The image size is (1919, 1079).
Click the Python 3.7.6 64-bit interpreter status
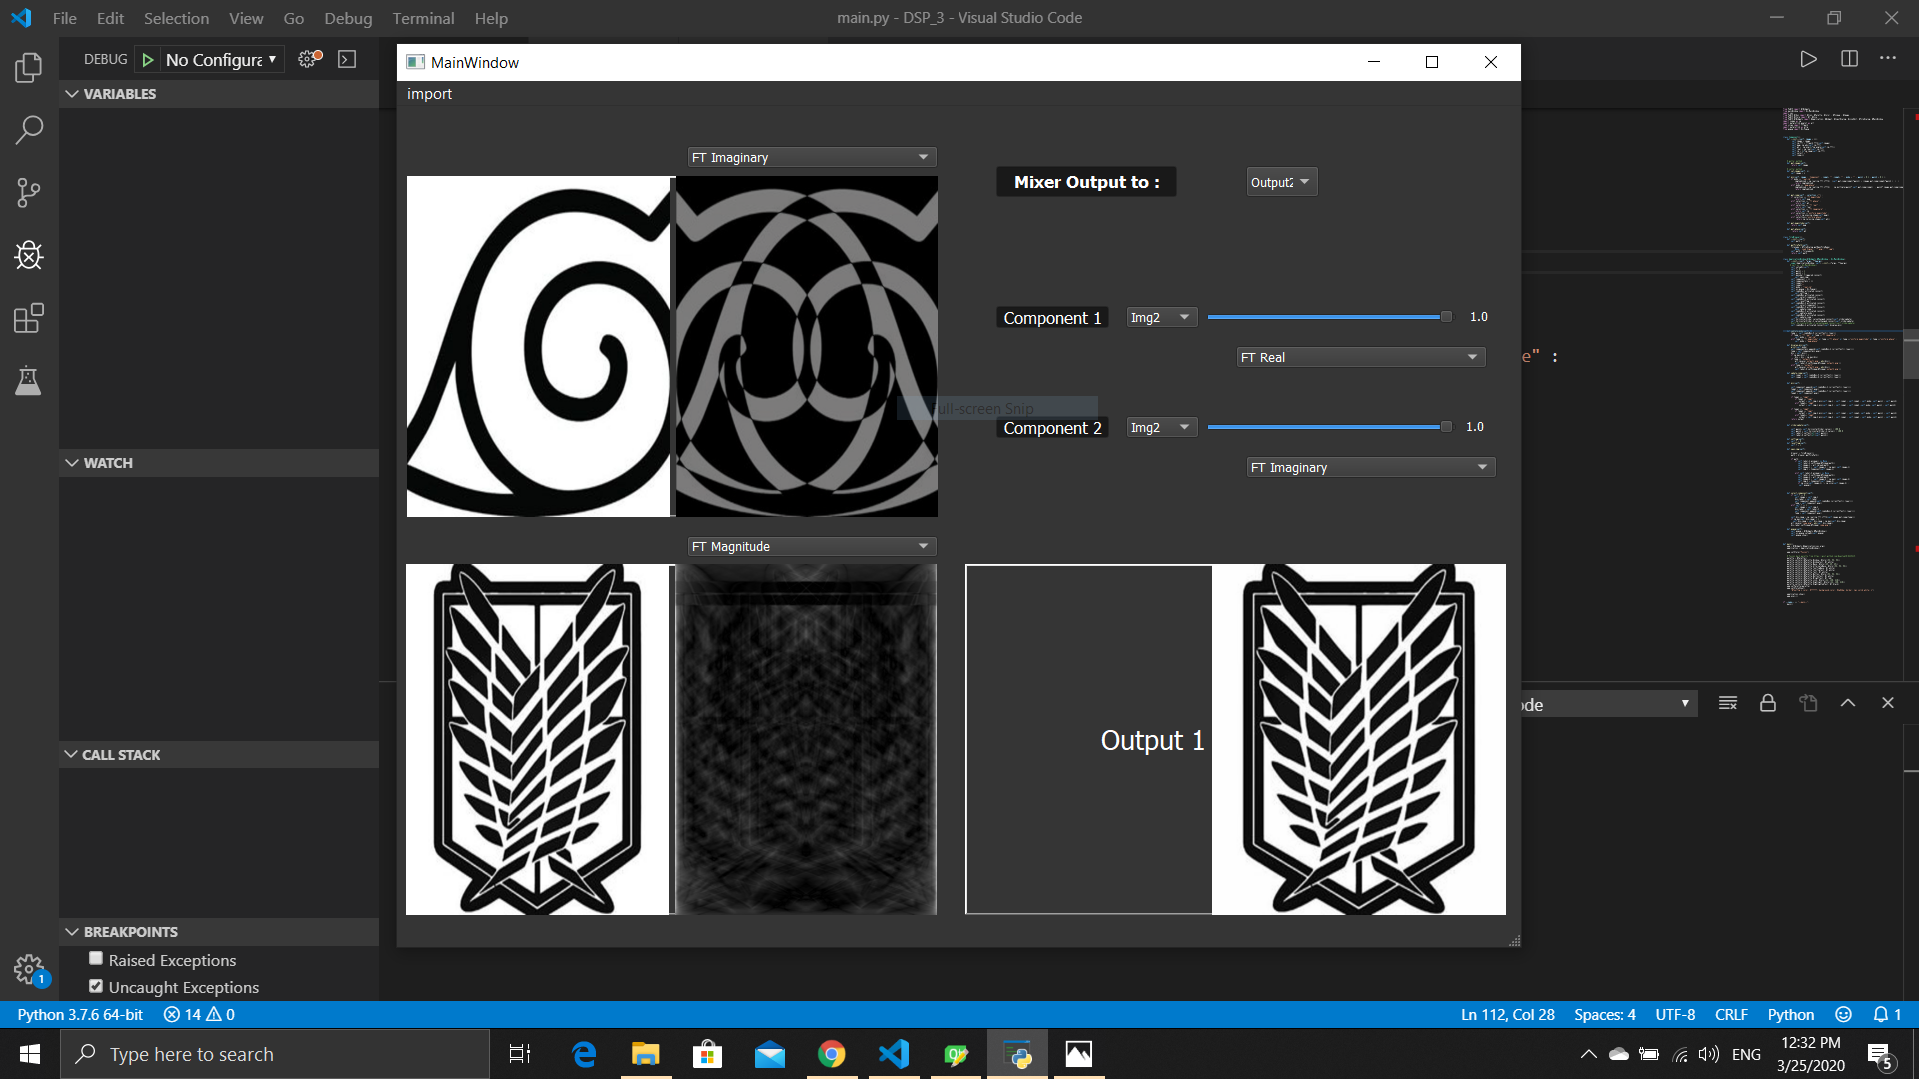[80, 1014]
